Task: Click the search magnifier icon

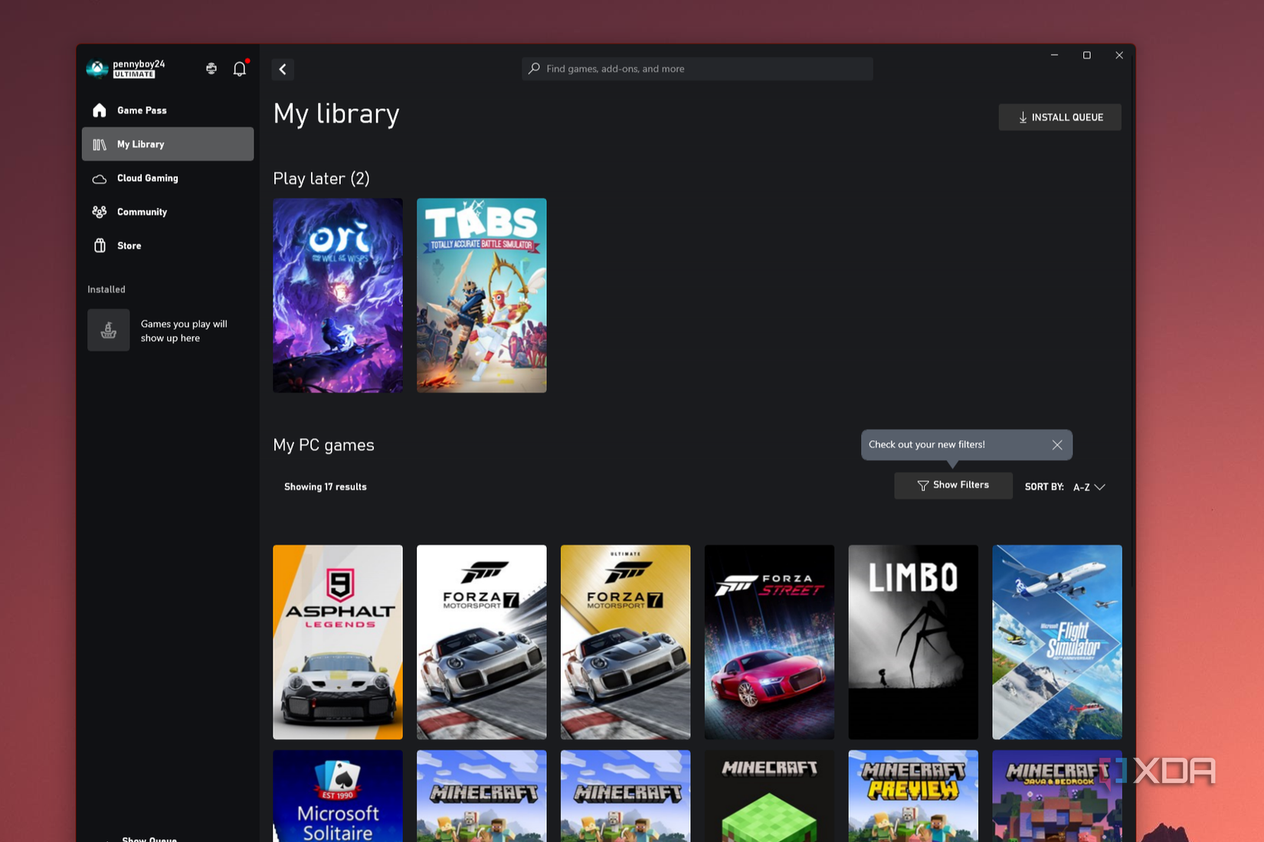Action: (535, 69)
